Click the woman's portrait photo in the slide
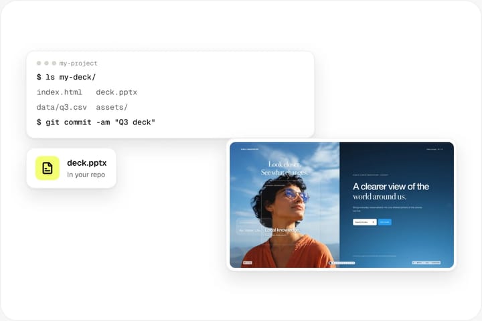482x321 pixels. pos(285,205)
